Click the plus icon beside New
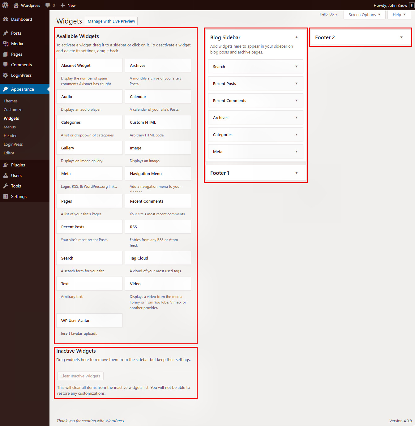415x426 pixels. coord(63,5)
